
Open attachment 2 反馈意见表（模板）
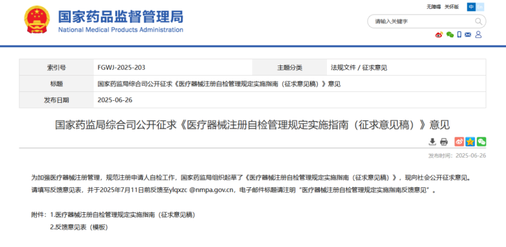coord(78,227)
